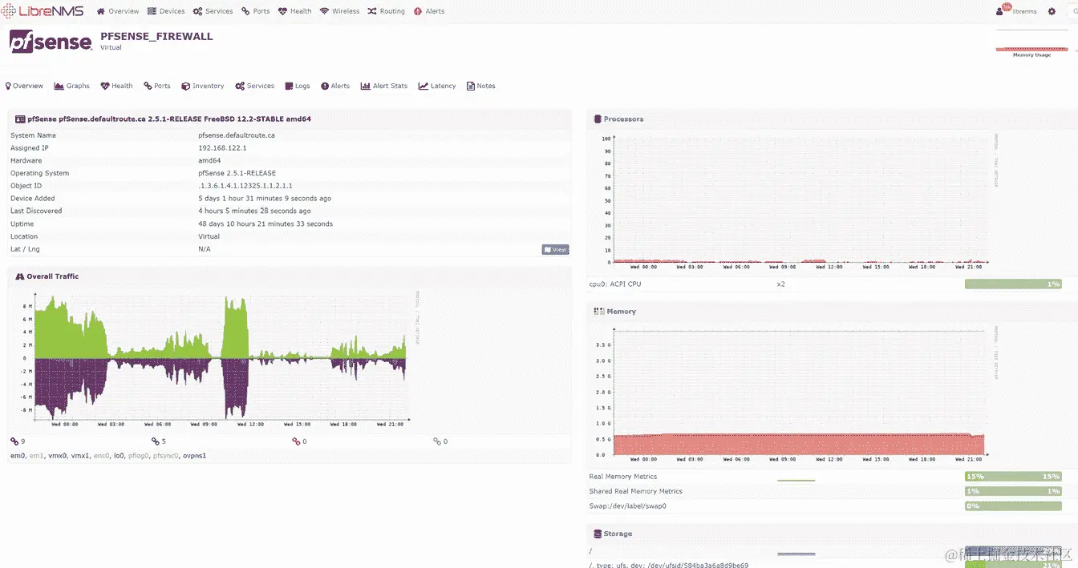The image size is (1078, 568).
Task: Switch to the device Alerts tab
Action: (x=335, y=86)
